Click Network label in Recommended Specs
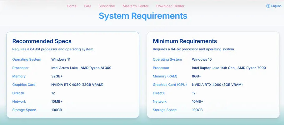This screenshot has width=284, height=125. (19, 102)
